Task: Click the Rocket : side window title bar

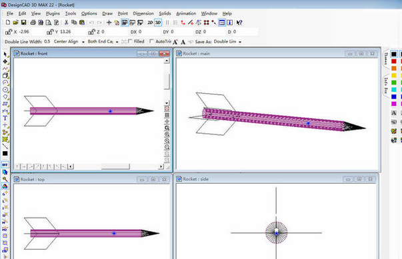Action: pos(276,179)
